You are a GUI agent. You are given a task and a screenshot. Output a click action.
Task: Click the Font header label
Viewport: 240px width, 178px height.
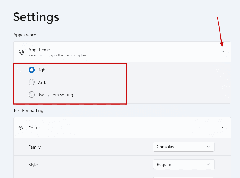[33, 128]
